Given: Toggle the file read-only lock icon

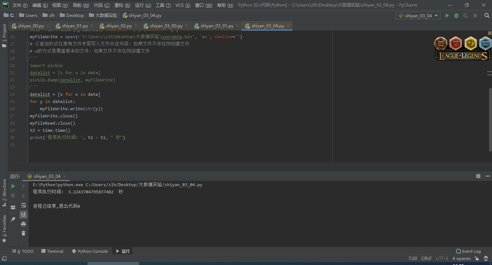Looking at the screenshot, I should click(477, 259).
